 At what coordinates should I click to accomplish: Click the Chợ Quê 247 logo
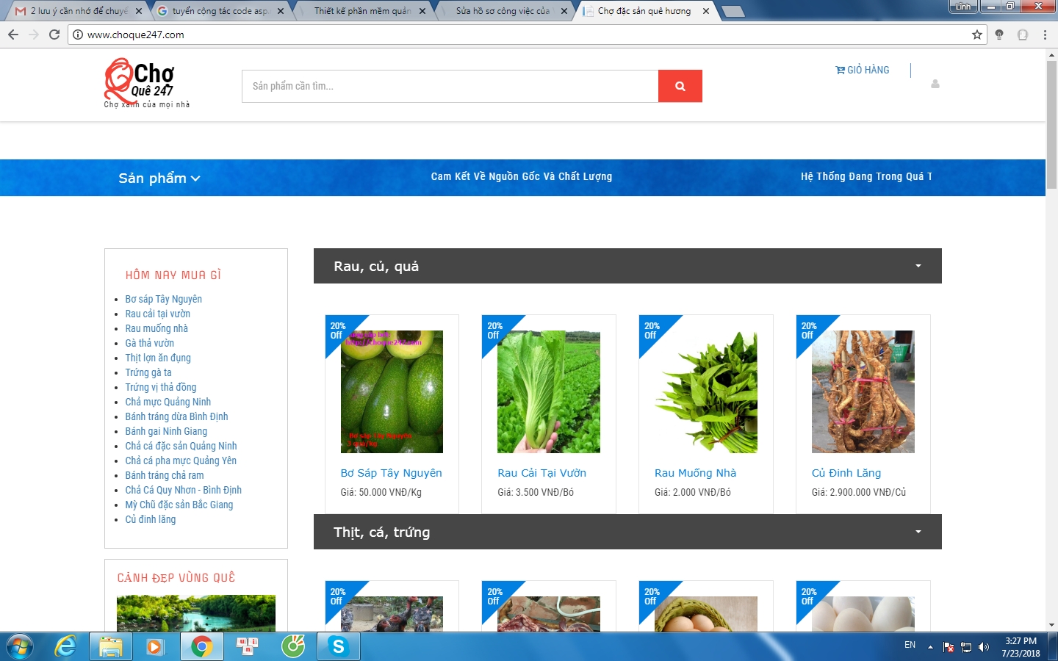tap(147, 84)
